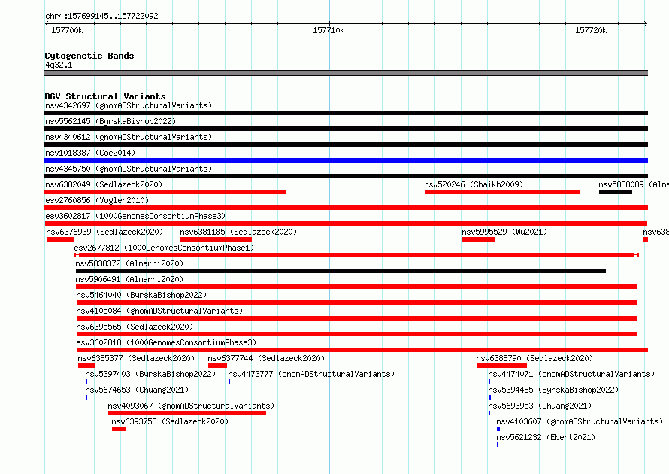This screenshot has width=669, height=474.
Task: Click esv3602818 1000GenomesConsortiumPhase3 label
Action: tap(166, 342)
